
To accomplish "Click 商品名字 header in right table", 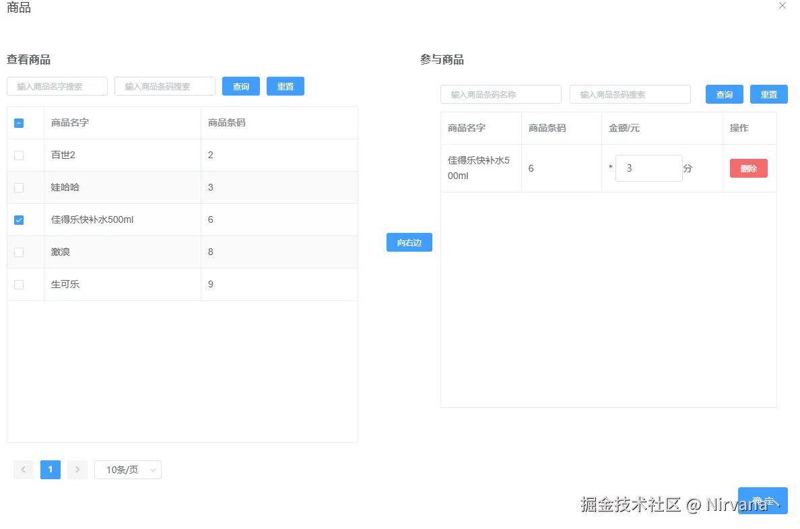I will [466, 128].
